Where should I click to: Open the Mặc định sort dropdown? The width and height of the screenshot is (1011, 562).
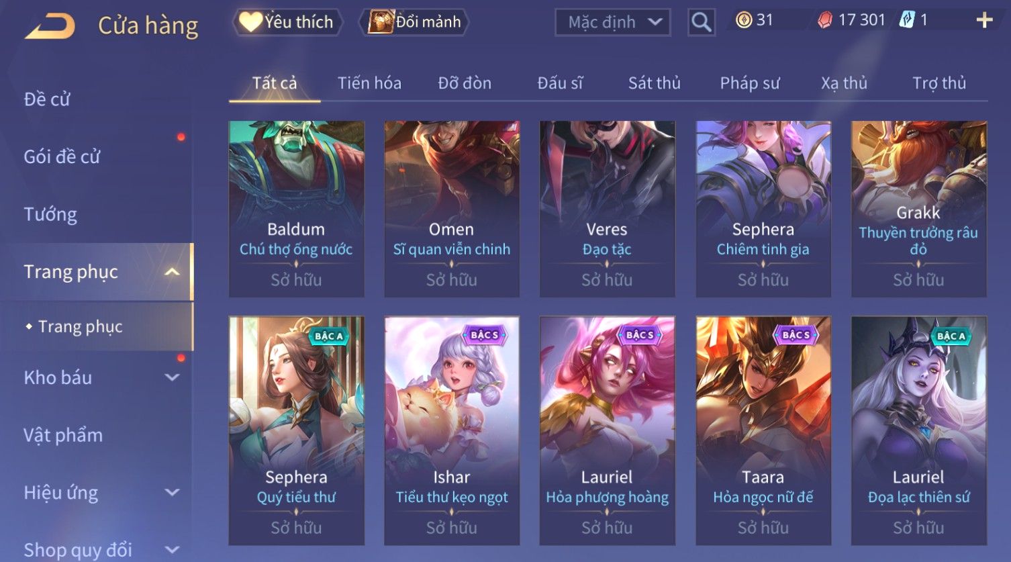(x=613, y=22)
